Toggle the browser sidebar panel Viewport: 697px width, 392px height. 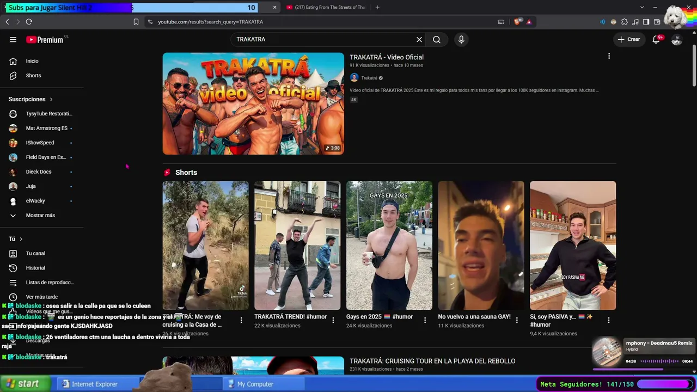[646, 22]
